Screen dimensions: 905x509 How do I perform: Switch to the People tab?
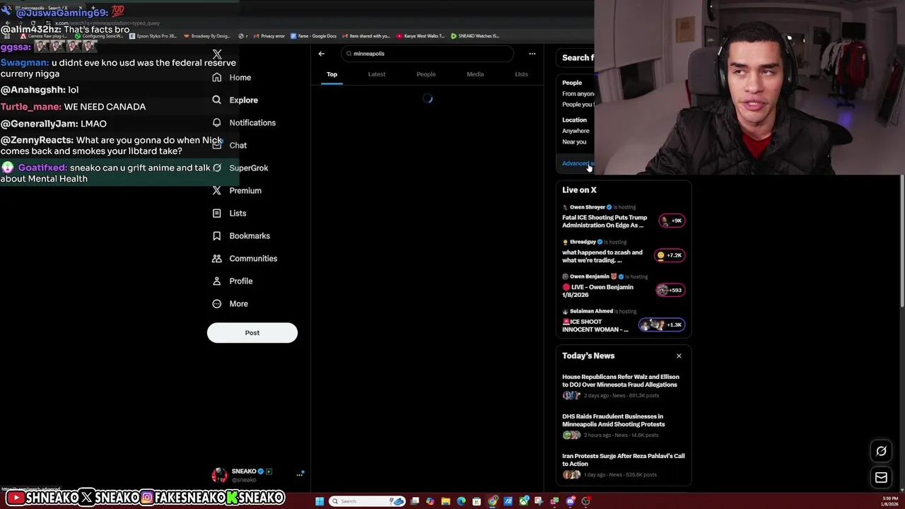click(426, 74)
